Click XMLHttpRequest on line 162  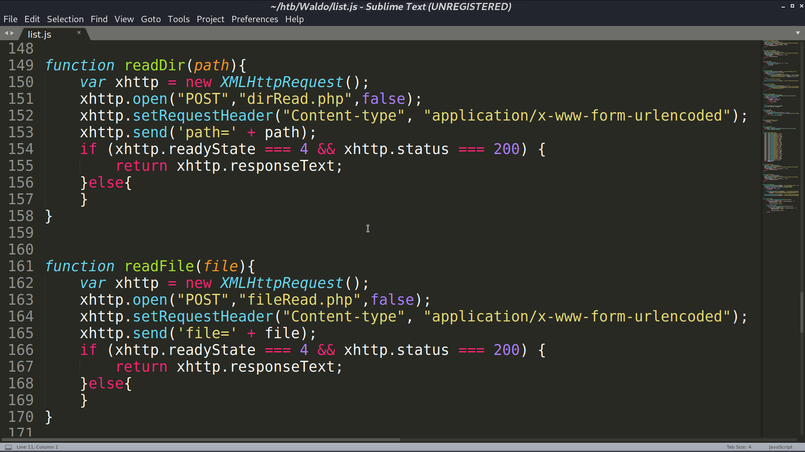pos(282,283)
